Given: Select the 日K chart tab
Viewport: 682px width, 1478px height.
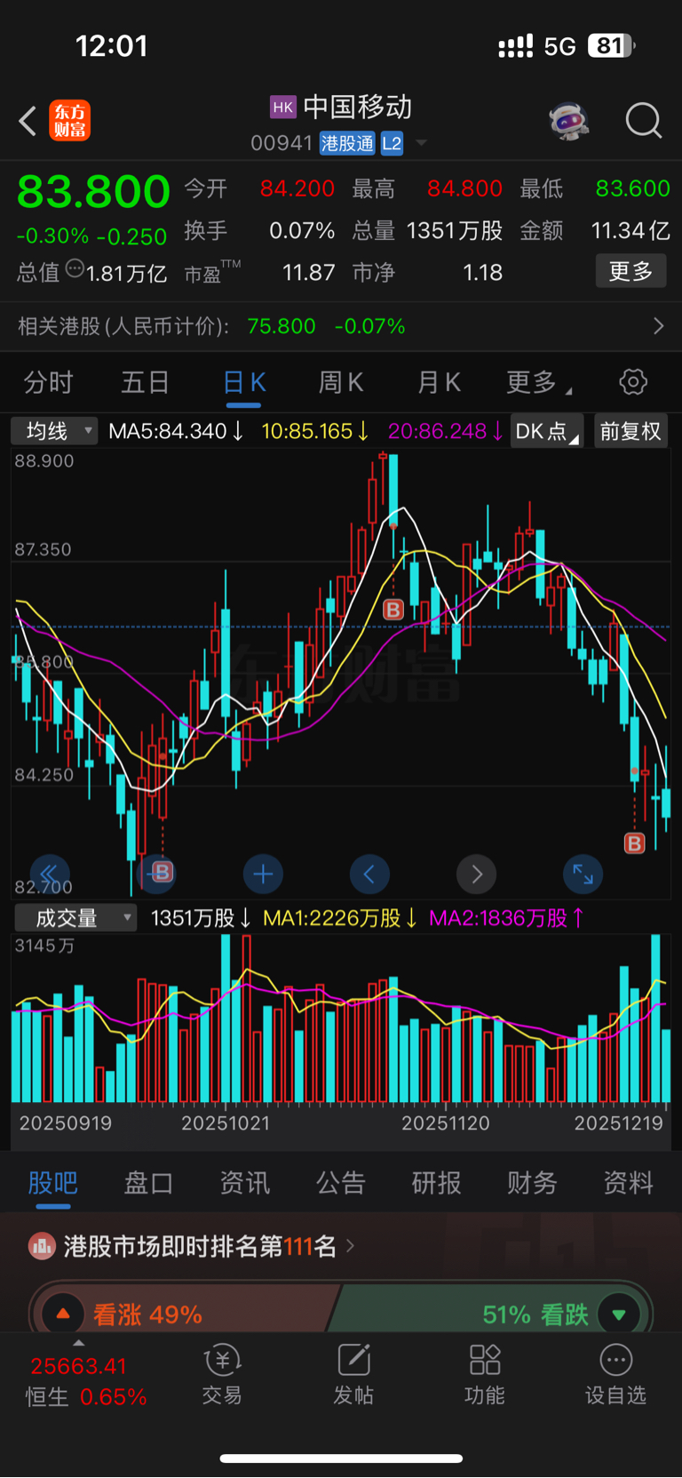Looking at the screenshot, I should click(244, 382).
